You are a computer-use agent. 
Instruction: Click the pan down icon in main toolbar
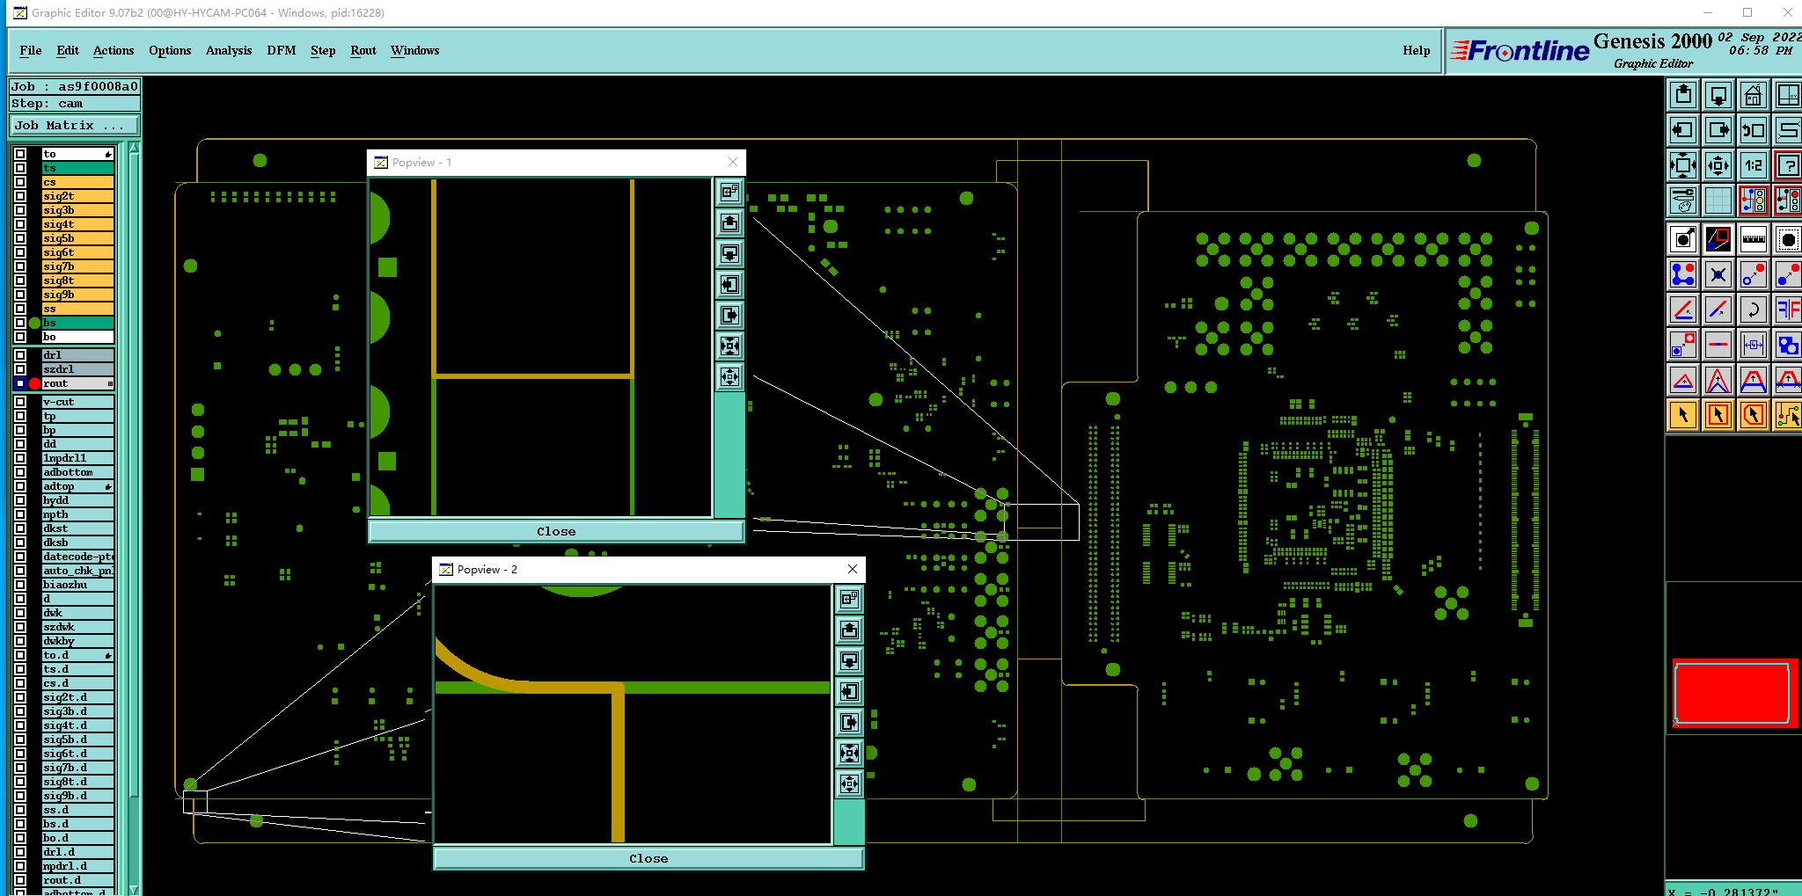coord(1718,95)
